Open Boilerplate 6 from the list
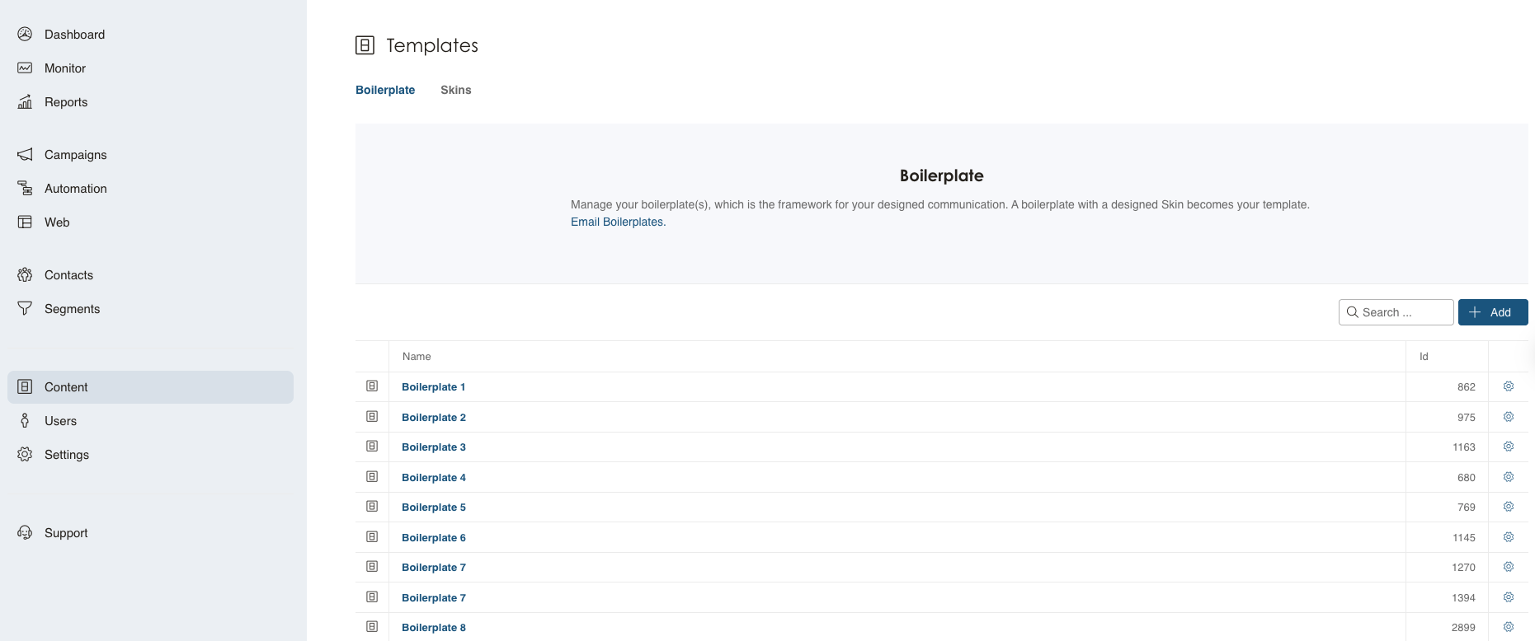 [x=433, y=537]
